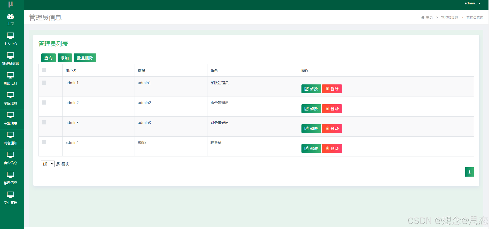
Task: Open the 主页 dashboard icon in sidebar
Action: [x=10, y=17]
